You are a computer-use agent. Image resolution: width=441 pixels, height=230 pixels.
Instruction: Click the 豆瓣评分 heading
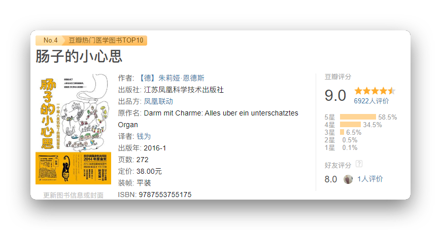coord(338,76)
